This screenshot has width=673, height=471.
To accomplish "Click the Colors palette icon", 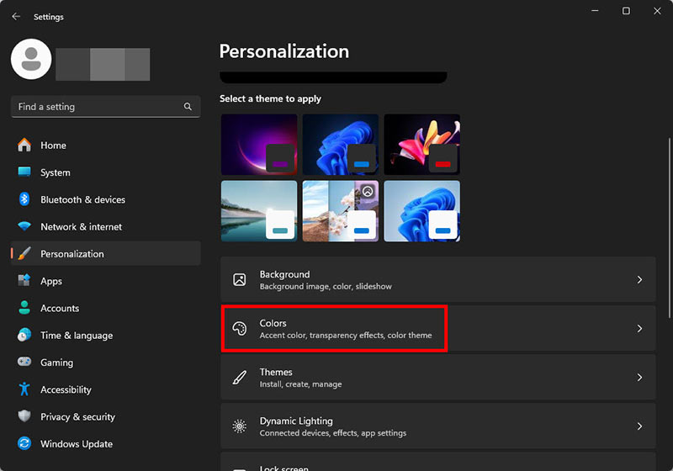I will click(x=240, y=329).
